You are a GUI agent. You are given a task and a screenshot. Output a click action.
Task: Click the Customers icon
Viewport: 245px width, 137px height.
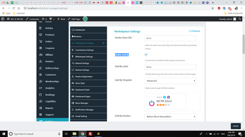[41, 75]
